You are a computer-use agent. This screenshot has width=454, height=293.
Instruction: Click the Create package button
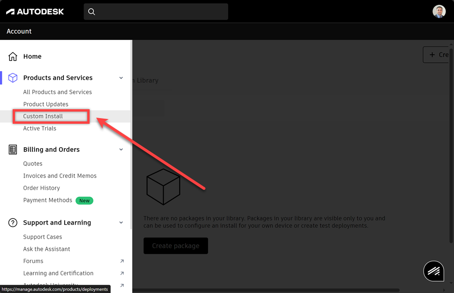click(x=175, y=246)
